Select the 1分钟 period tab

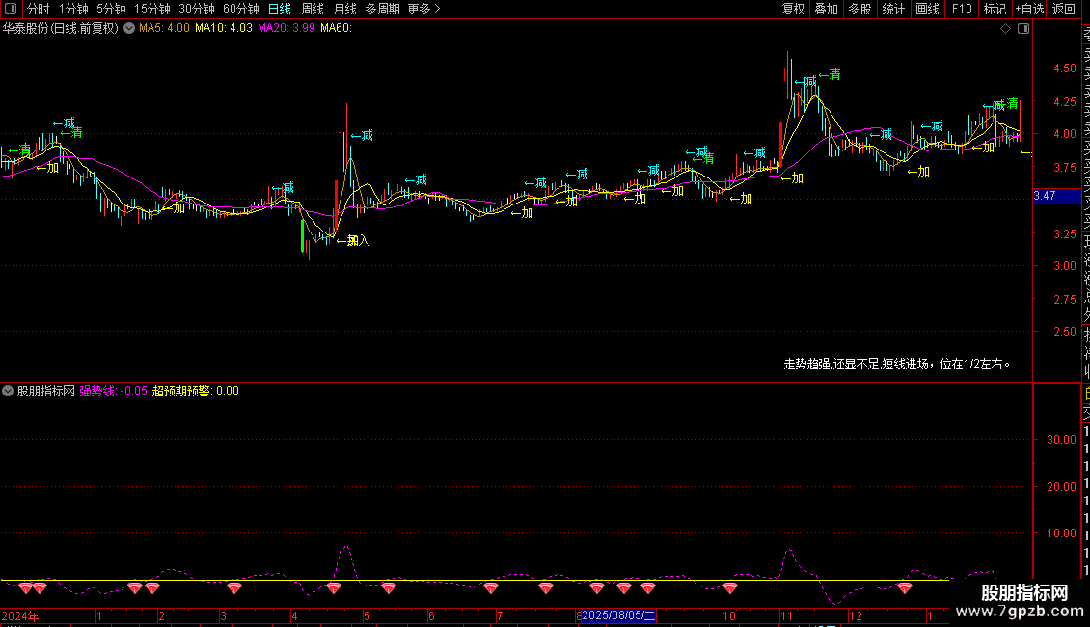[73, 9]
